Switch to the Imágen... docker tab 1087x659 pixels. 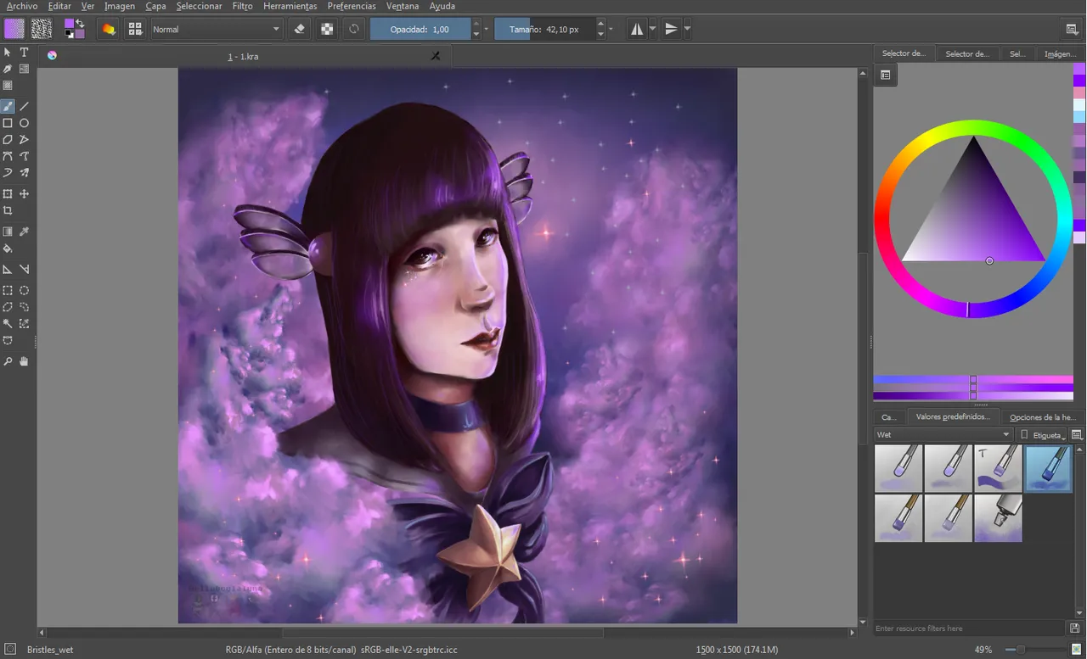[1060, 53]
